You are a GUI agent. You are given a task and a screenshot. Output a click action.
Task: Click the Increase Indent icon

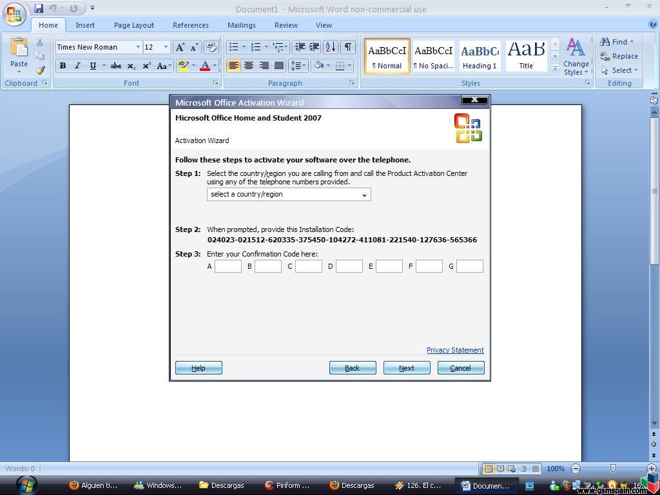[314, 47]
